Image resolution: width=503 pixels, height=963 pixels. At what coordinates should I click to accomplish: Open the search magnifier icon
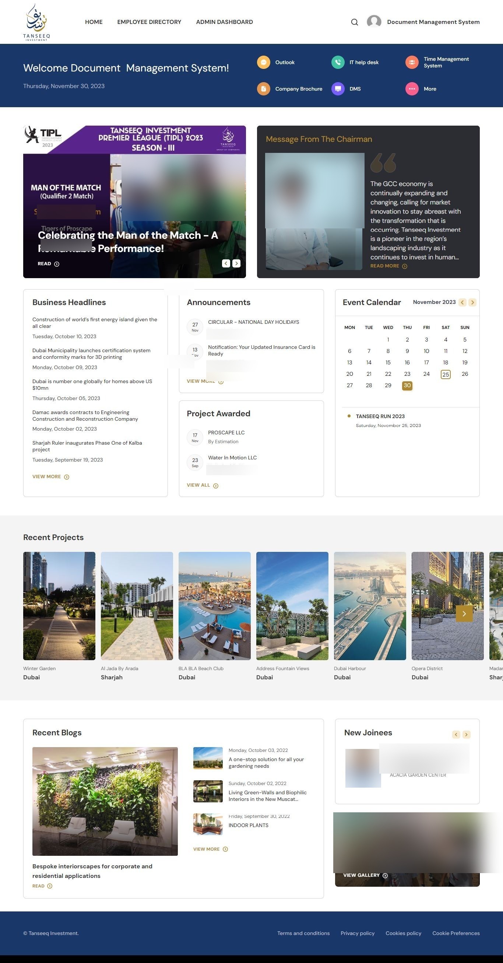tap(354, 22)
